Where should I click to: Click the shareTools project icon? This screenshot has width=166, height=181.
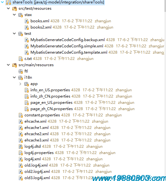point(8,2)
